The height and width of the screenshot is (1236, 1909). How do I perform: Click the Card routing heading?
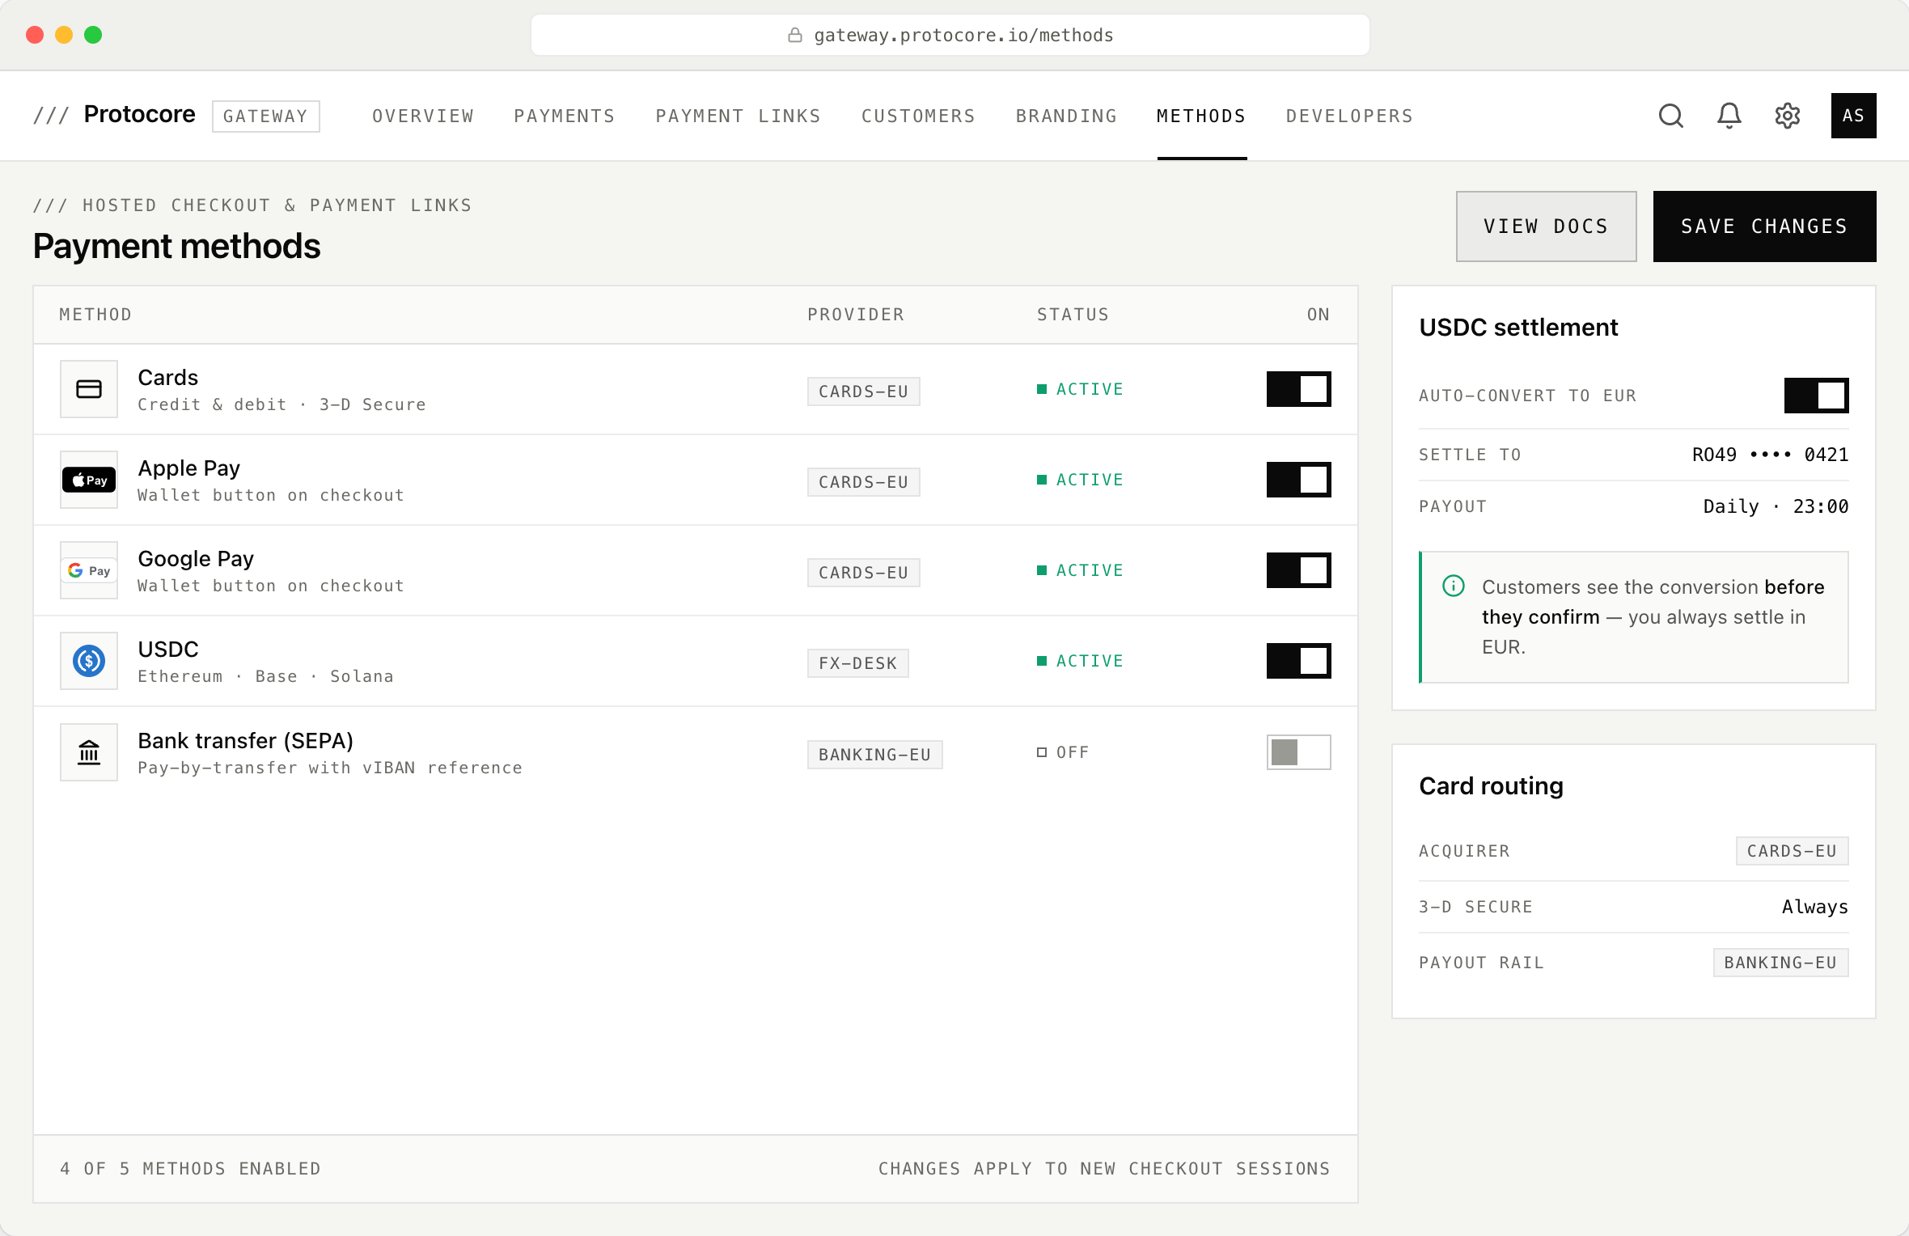pos(1491,786)
